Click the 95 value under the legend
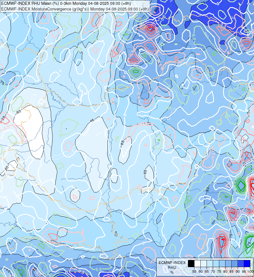The width and height of the screenshot is (254, 277). 244,272
